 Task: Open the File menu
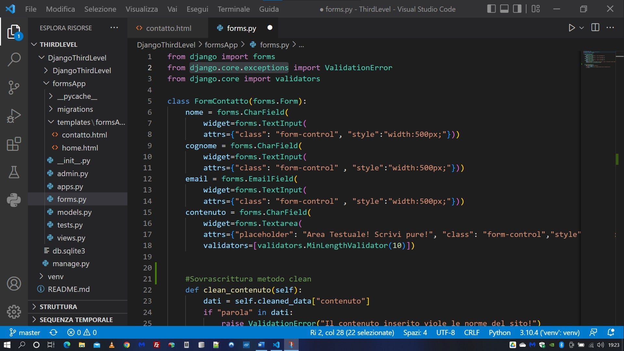pos(31,9)
